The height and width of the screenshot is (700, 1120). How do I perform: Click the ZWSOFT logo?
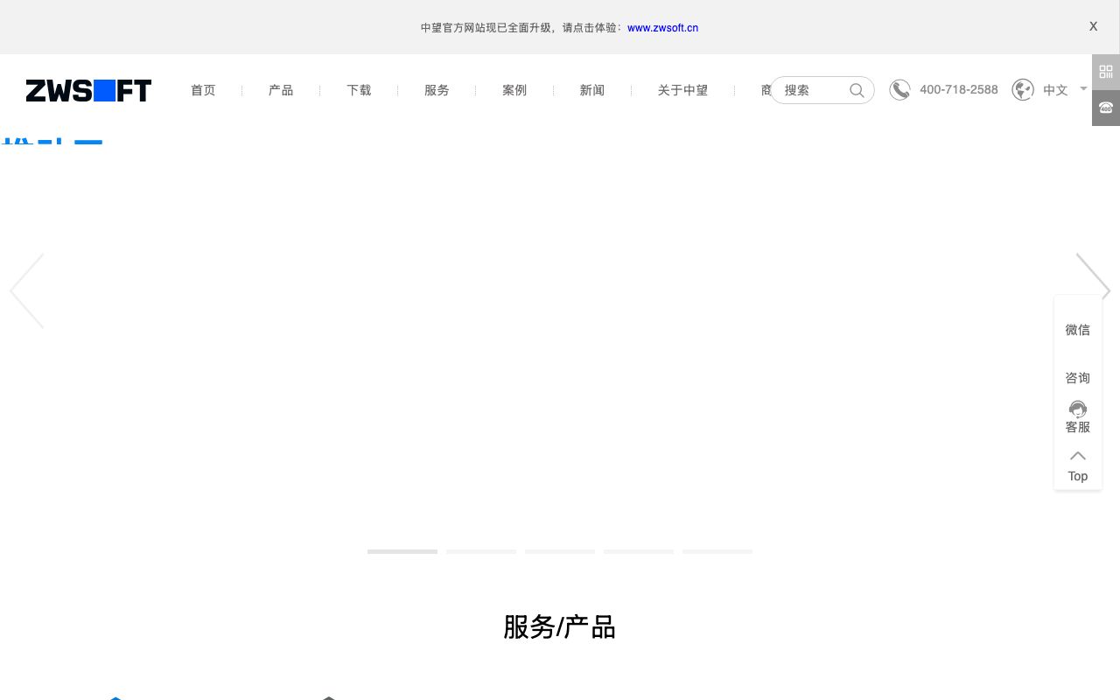click(x=88, y=90)
